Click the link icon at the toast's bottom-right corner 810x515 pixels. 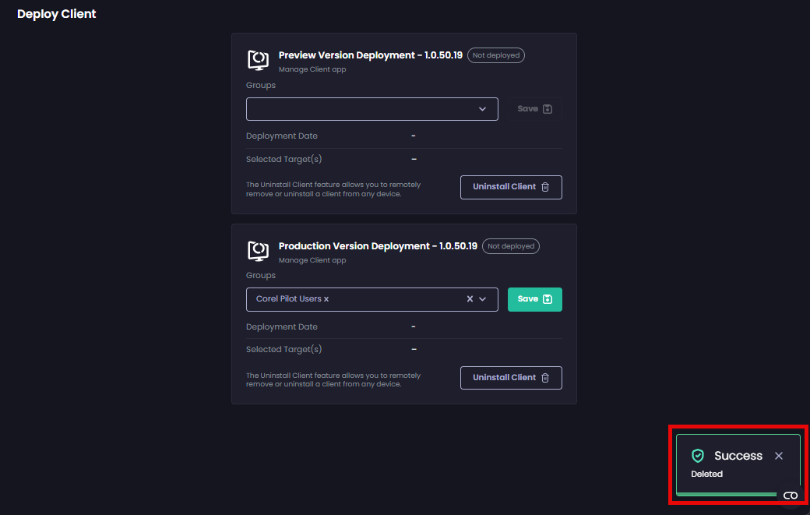tap(791, 496)
